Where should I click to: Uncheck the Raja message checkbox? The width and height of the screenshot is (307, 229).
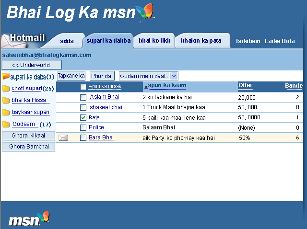[83, 117]
